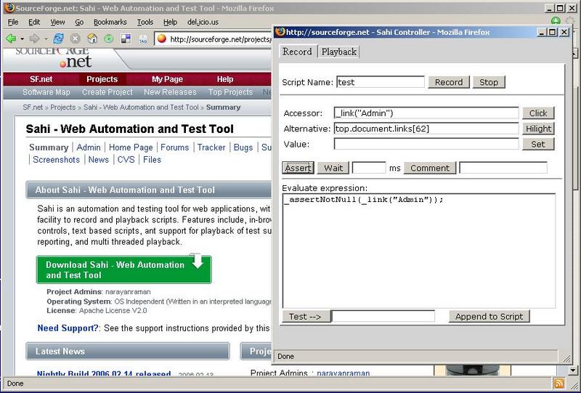The height and width of the screenshot is (393, 581).
Task: Click the Projects navigation tab
Action: pos(102,79)
